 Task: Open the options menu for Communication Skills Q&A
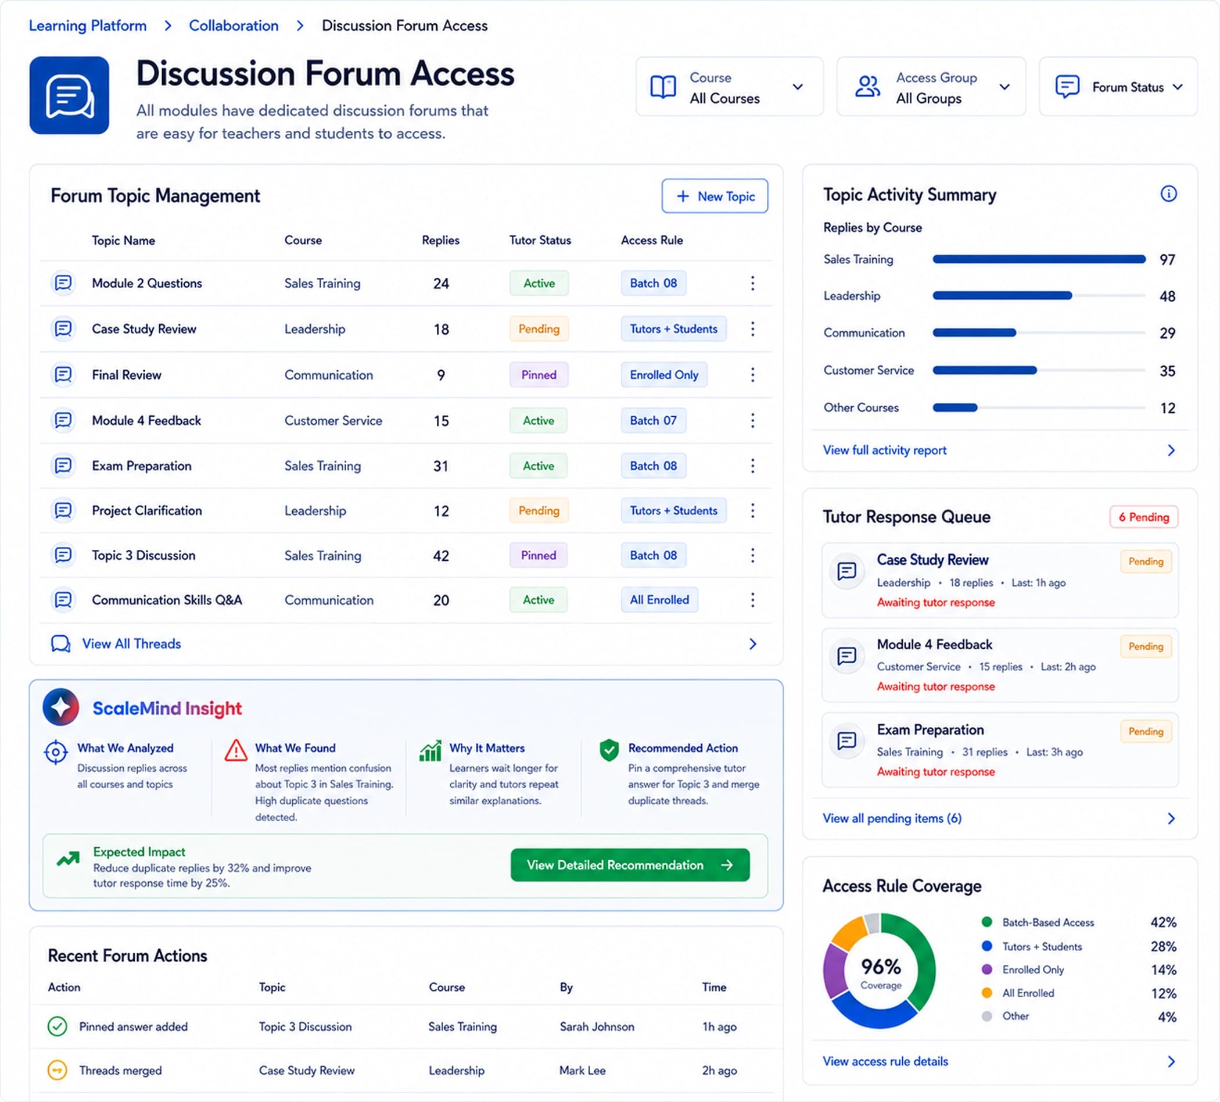pyautogui.click(x=752, y=600)
